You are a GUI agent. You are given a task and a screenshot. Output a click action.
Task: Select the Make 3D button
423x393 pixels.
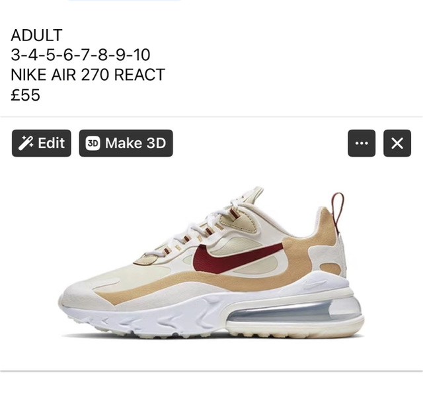pos(126,143)
